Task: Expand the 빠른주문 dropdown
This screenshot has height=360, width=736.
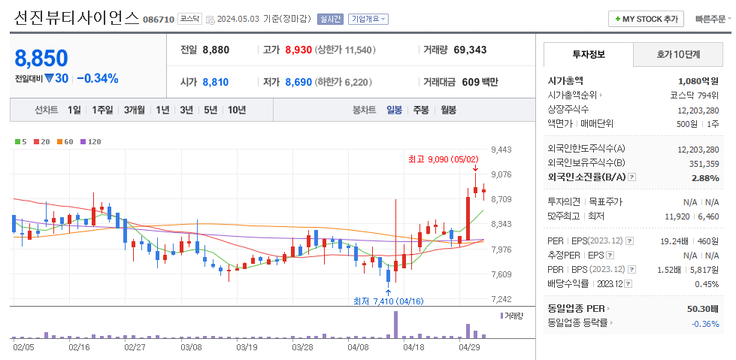Action: coord(713,20)
